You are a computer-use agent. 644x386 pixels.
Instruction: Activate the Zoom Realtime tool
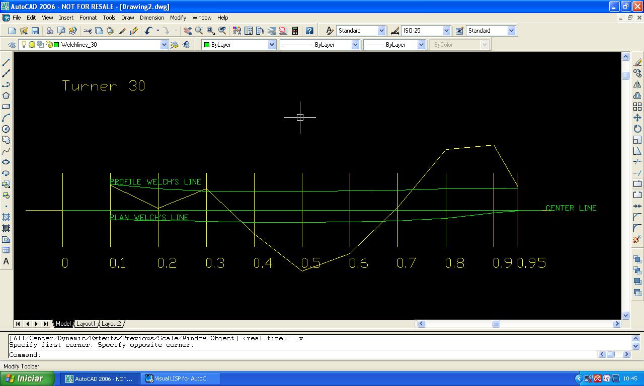coord(199,31)
